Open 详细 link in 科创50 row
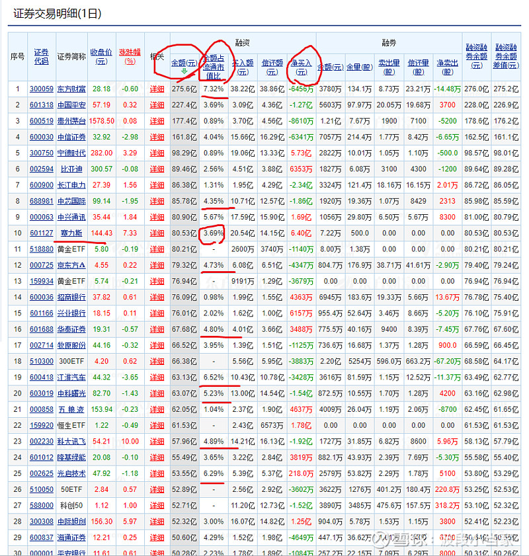Viewport: 529px width, 556px height. [157, 506]
